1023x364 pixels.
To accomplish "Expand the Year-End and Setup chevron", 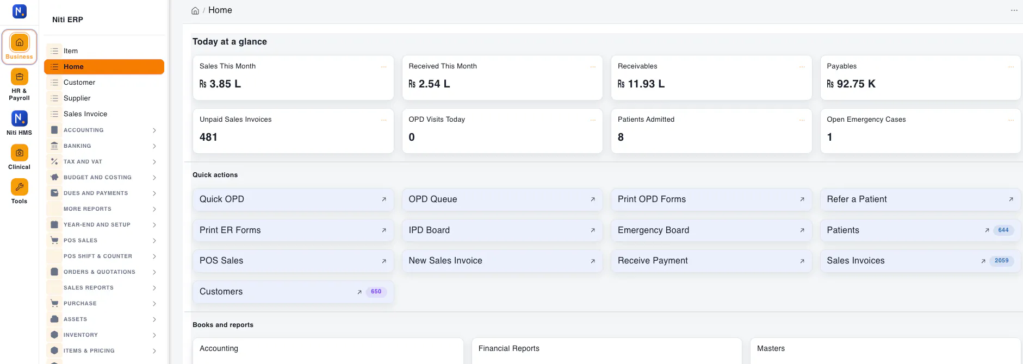I will pyautogui.click(x=154, y=225).
